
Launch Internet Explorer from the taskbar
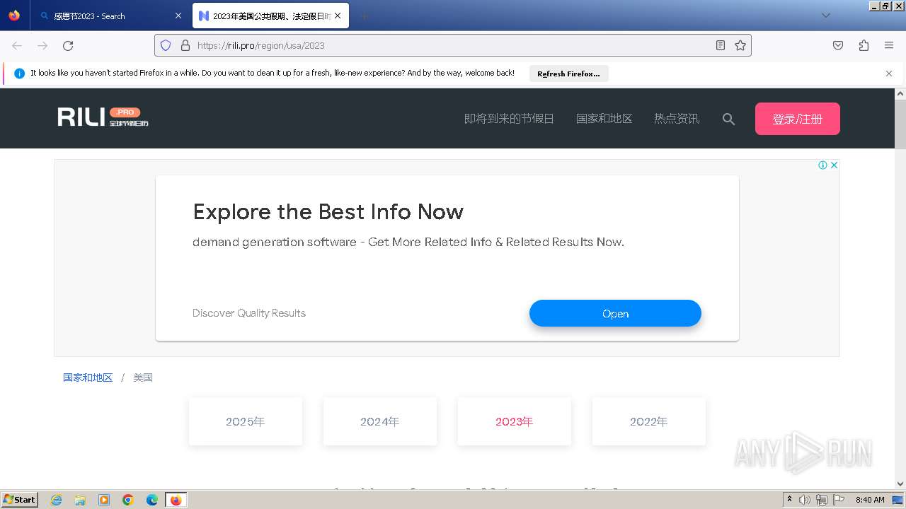(x=56, y=500)
